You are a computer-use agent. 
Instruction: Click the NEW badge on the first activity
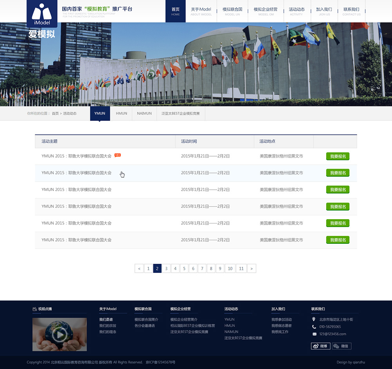pyautogui.click(x=118, y=155)
